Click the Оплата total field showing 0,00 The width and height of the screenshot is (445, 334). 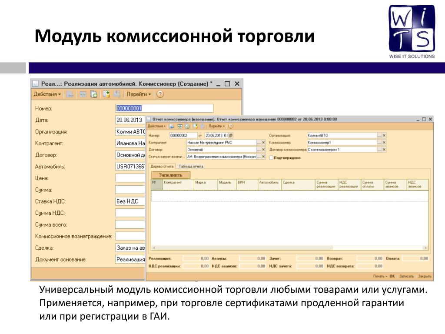coord(415,258)
